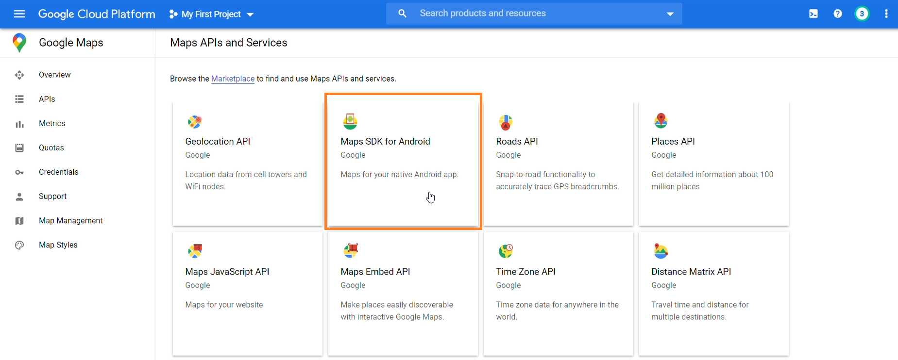Click the Maps JavaScript API icon

point(195,251)
